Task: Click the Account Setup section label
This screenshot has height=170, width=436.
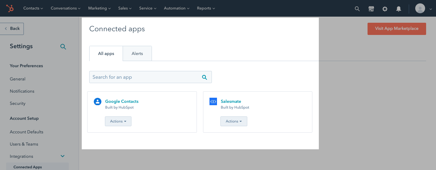Action: 24,118
